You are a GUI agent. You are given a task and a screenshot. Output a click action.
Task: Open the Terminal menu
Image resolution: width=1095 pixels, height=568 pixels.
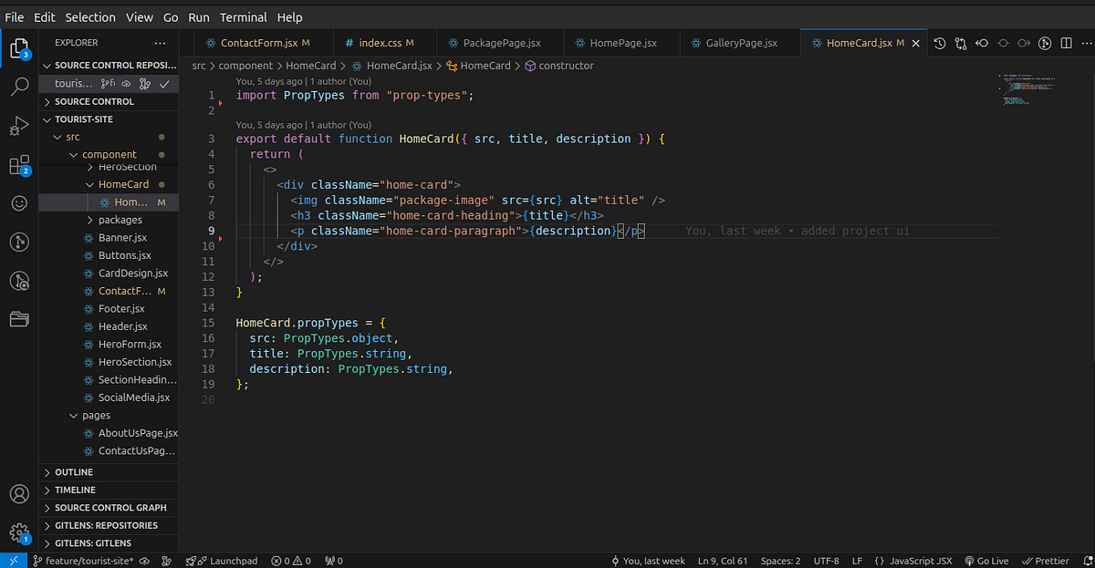click(243, 16)
